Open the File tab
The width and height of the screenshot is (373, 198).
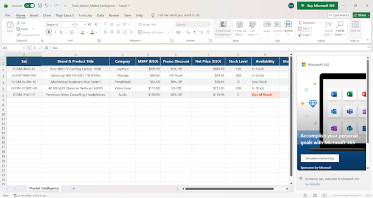point(7,15)
